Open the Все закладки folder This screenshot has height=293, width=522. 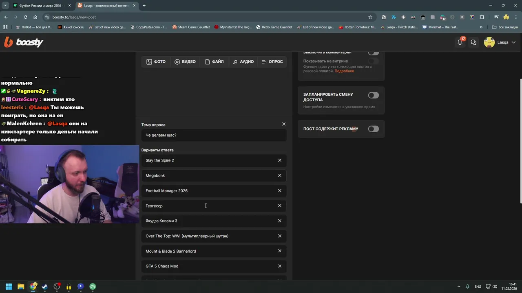click(x=505, y=27)
